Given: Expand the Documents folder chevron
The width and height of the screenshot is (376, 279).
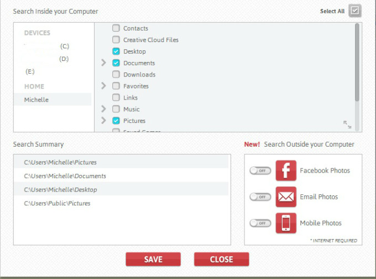Looking at the screenshot, I should [103, 63].
